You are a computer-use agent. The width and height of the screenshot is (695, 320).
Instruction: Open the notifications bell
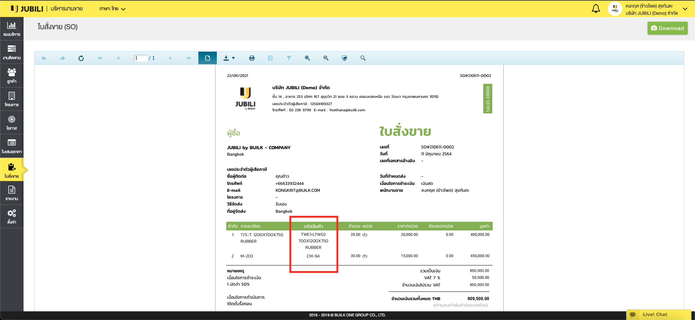click(x=595, y=9)
